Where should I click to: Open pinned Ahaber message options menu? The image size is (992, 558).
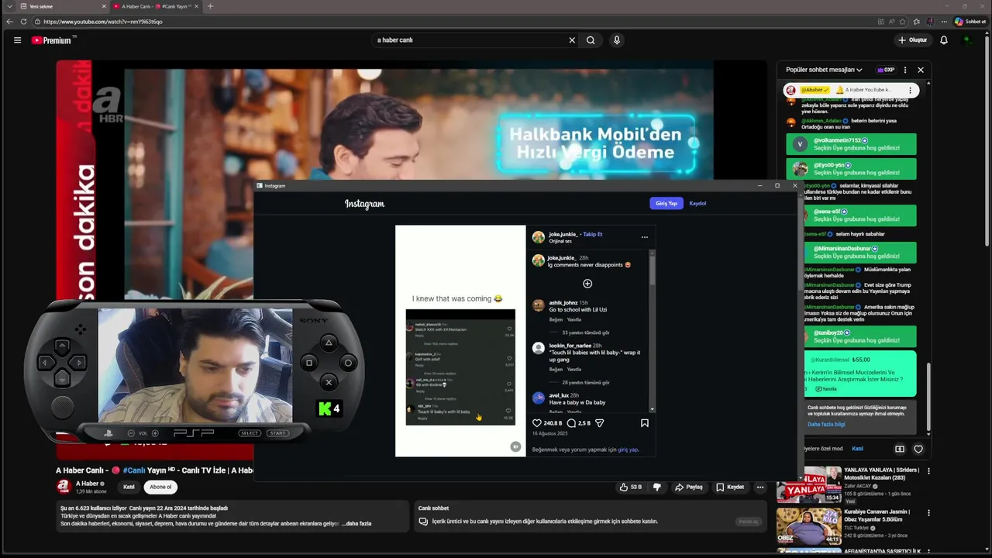911,90
